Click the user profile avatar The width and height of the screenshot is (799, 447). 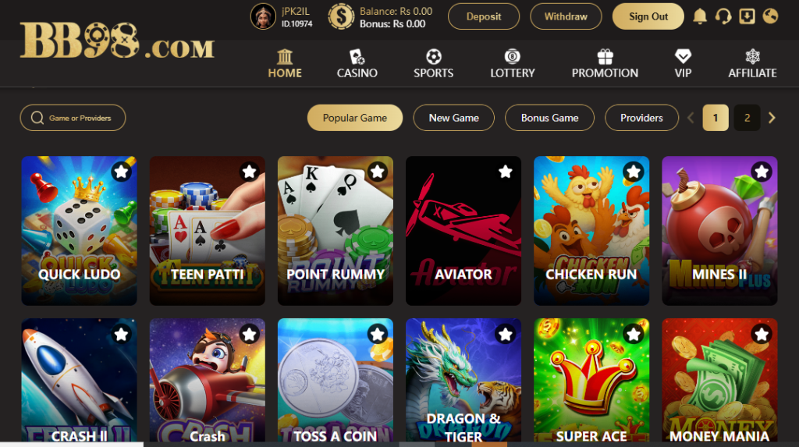263,16
